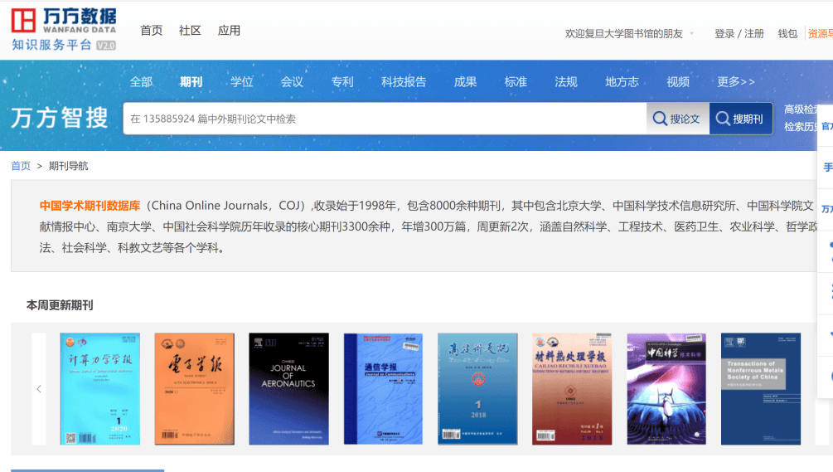Open the 社区 menu item
Viewport: 833px width, 472px height.
tap(190, 31)
